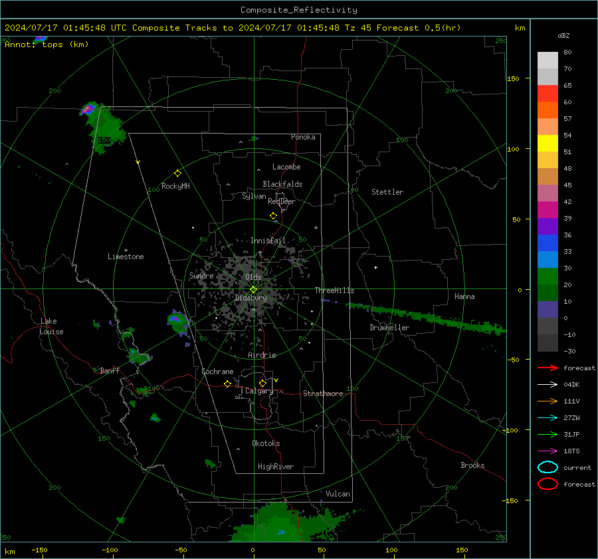Click the green 31JP arrow legend icon
Screen dimensions: 598x559
point(548,434)
